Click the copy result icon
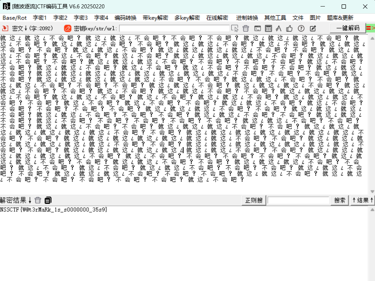This screenshot has width=375, height=281. click(x=48, y=200)
